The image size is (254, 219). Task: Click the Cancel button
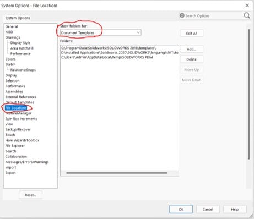tap(208, 209)
